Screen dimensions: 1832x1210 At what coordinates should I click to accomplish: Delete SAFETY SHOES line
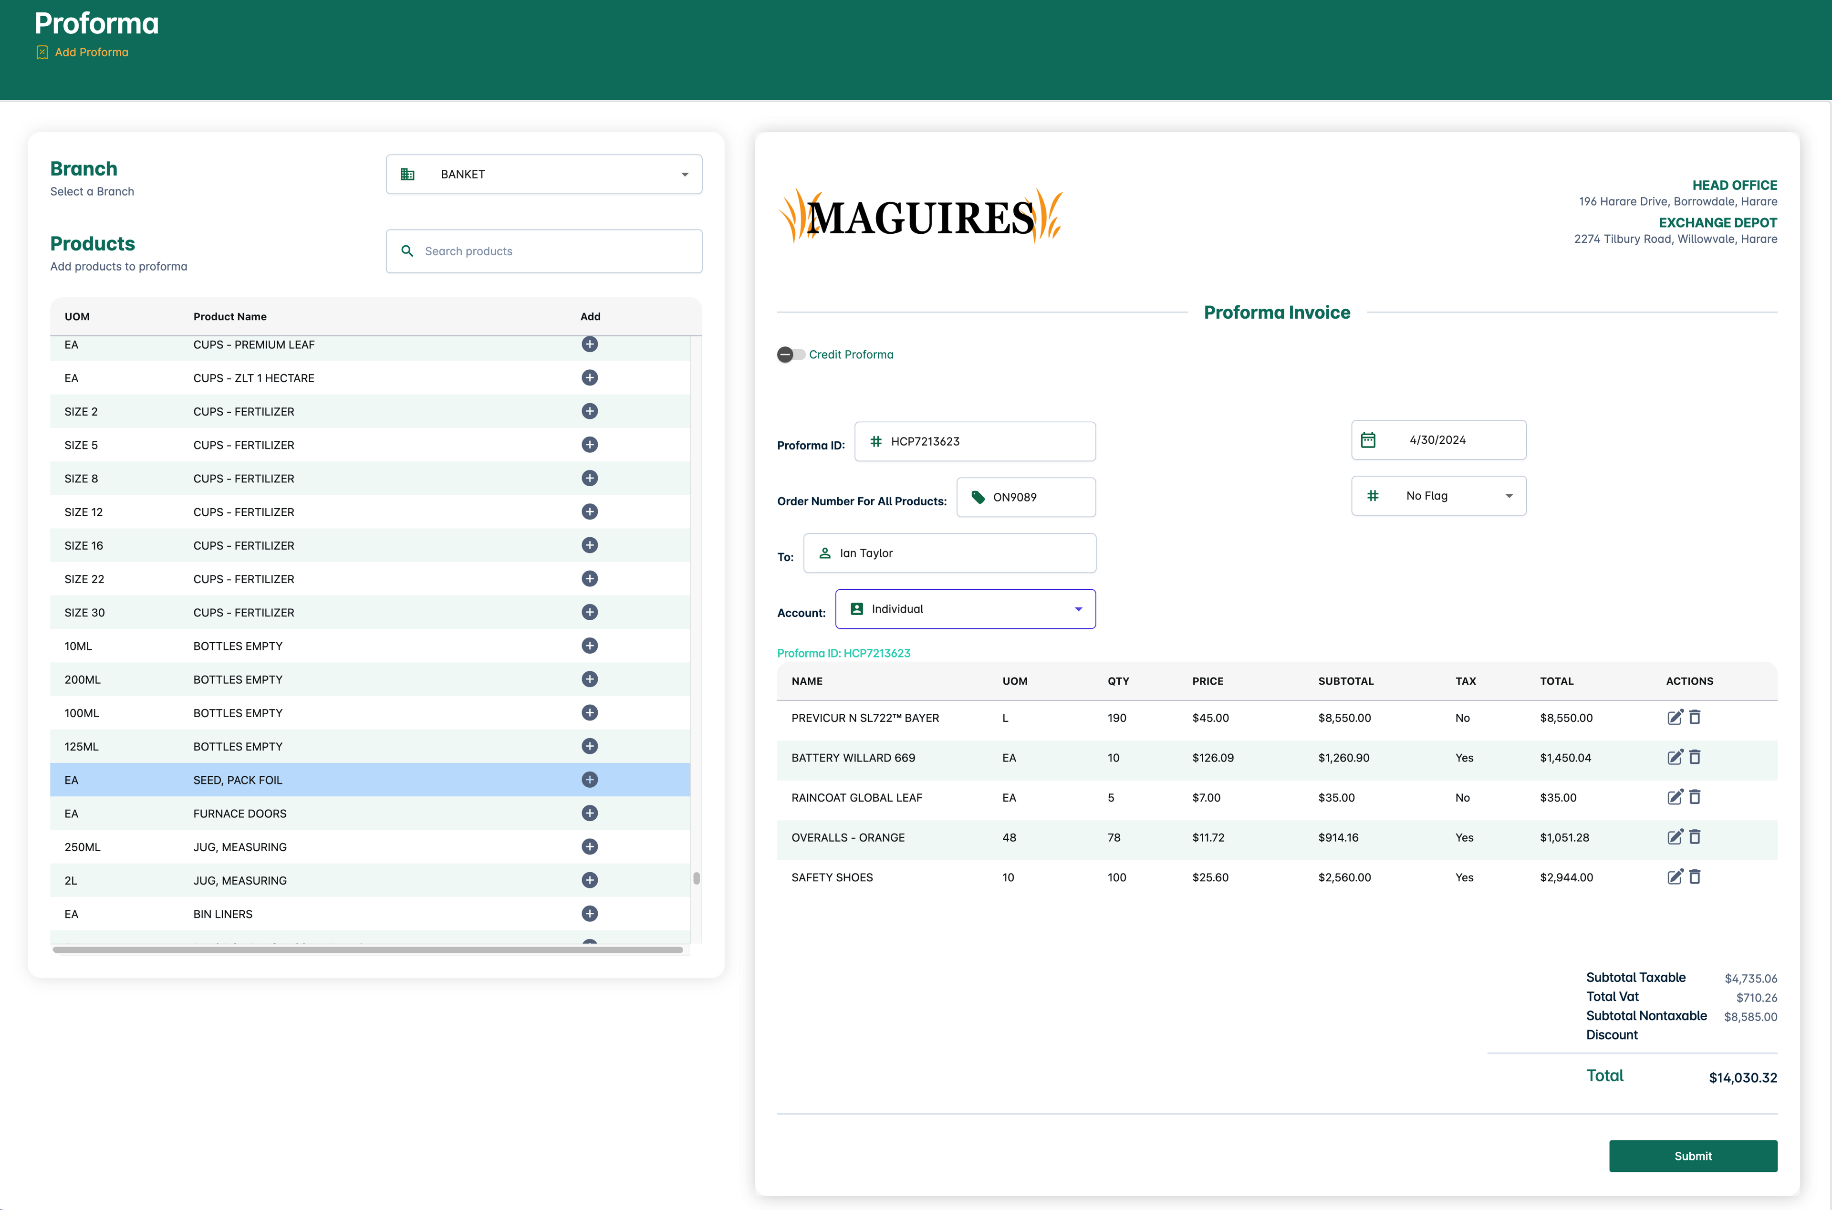(1695, 876)
